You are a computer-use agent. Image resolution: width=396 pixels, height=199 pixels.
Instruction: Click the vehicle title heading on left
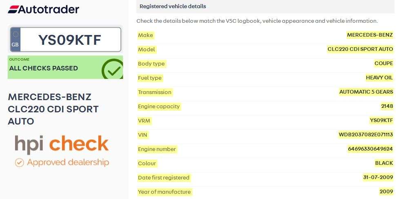tap(53, 109)
